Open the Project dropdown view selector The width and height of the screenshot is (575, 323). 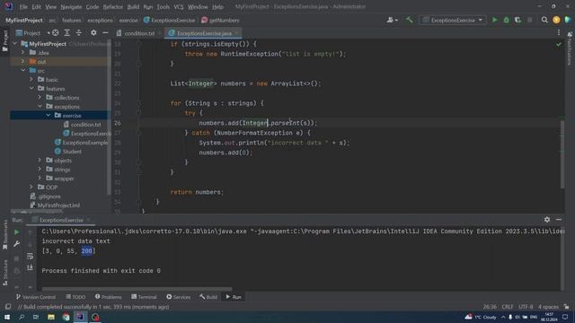click(x=33, y=33)
